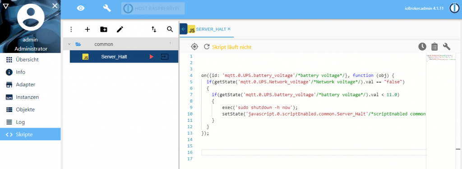Click the admin user avatar
Screen dimensions: 462x169
(x=31, y=18)
